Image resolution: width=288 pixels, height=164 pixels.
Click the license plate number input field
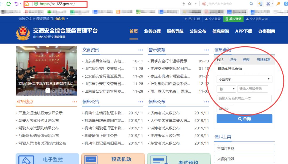pos(252,89)
